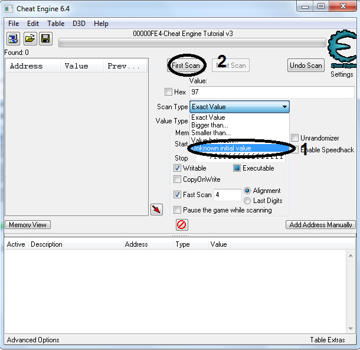Click the Value column header in results
This screenshot has height=350, width=360.
click(x=82, y=66)
